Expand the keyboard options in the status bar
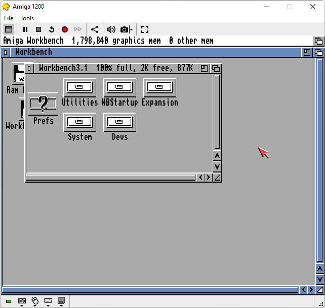 [x=22, y=301]
